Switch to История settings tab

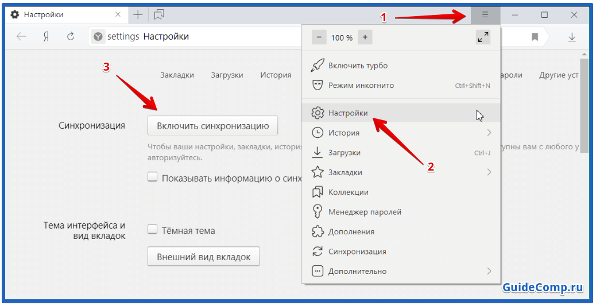click(276, 75)
